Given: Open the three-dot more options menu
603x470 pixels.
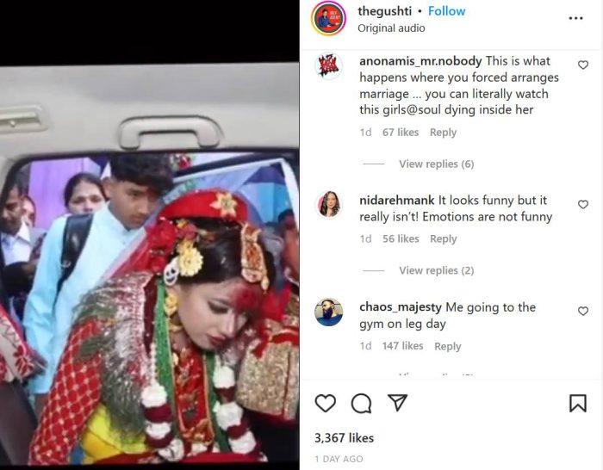Looking at the screenshot, I should (575, 18).
